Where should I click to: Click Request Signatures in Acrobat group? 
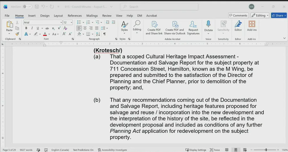[193, 28]
